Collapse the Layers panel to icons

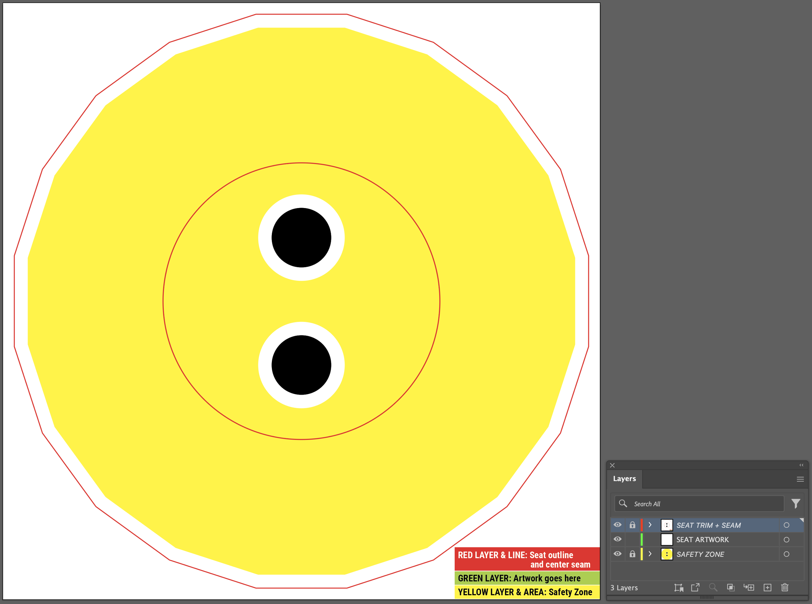(x=801, y=465)
